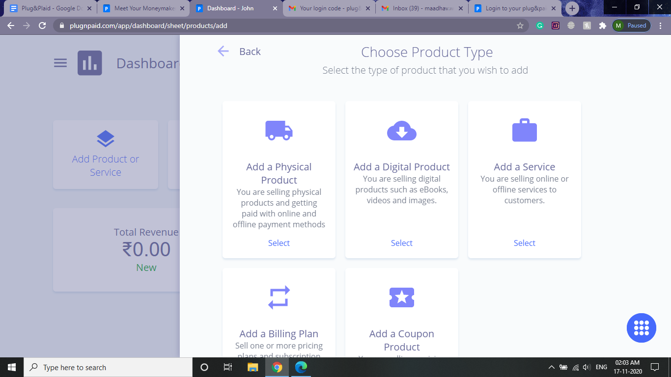The width and height of the screenshot is (671, 377).
Task: Open the hamburger menu on Dashboard
Action: pyautogui.click(x=60, y=63)
